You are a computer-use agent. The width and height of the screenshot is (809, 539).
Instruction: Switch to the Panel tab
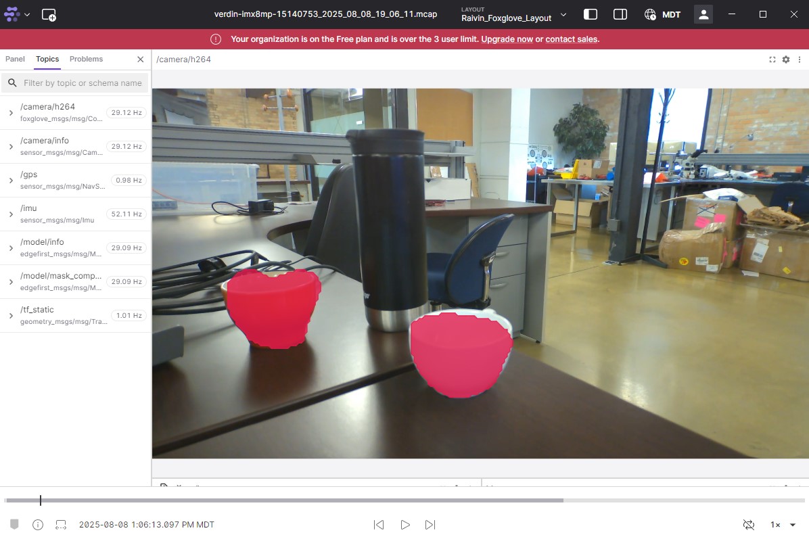click(x=15, y=59)
